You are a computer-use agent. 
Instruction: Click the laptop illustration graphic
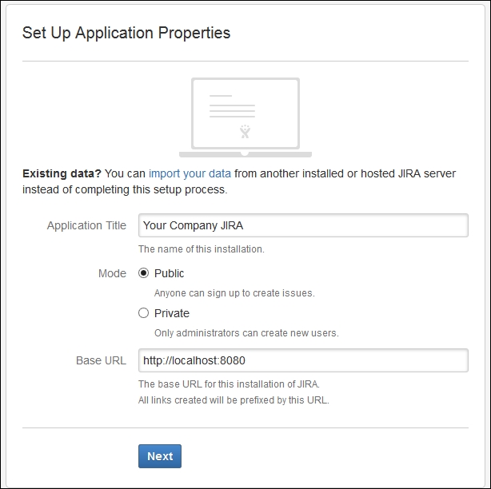[245, 117]
